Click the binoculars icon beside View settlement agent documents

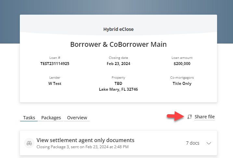pos(29,143)
